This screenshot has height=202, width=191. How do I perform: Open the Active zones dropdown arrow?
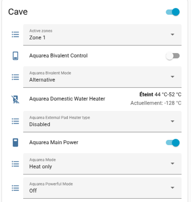tap(172, 34)
